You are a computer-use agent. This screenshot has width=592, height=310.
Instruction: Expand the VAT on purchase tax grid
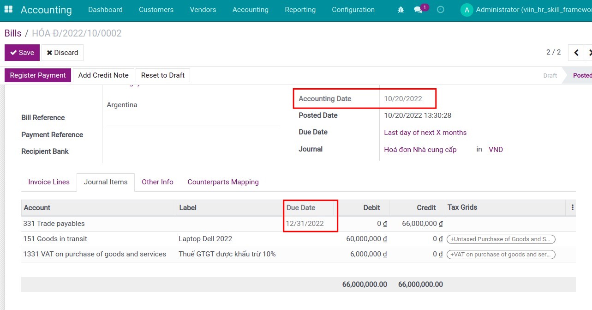501,254
